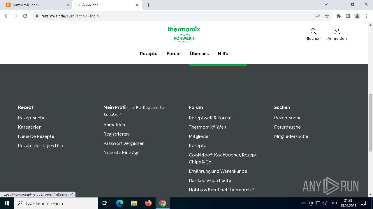Open Chrome menu three dots
This screenshot has height=209, width=373.
coord(366,16)
